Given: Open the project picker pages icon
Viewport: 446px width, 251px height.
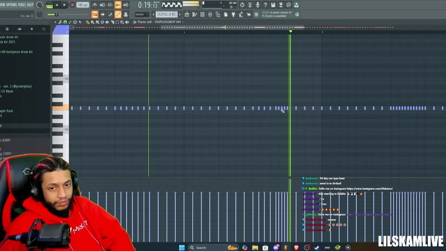Looking at the screenshot, I should (226, 14).
